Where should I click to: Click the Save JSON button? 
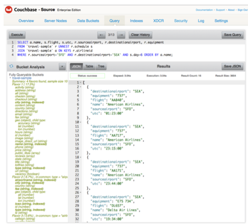pyautogui.click(x=232, y=67)
